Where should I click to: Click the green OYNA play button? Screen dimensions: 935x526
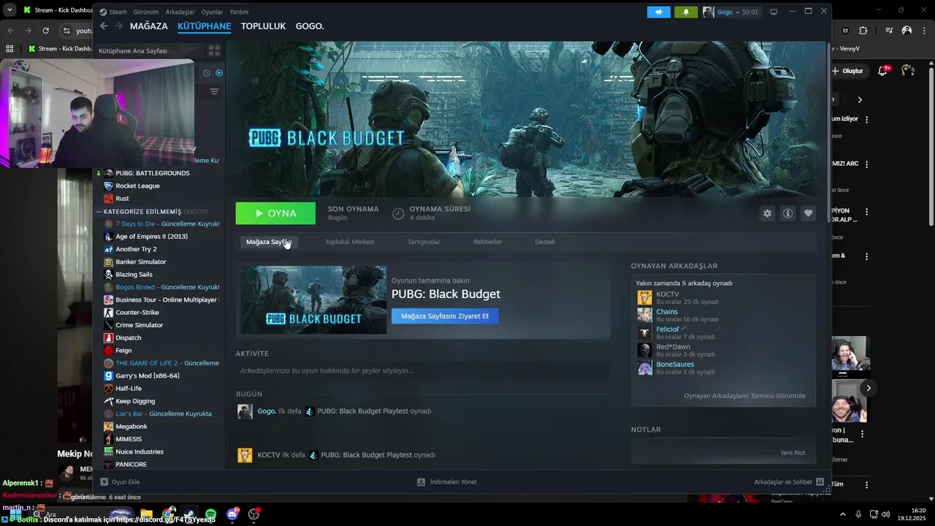275,213
